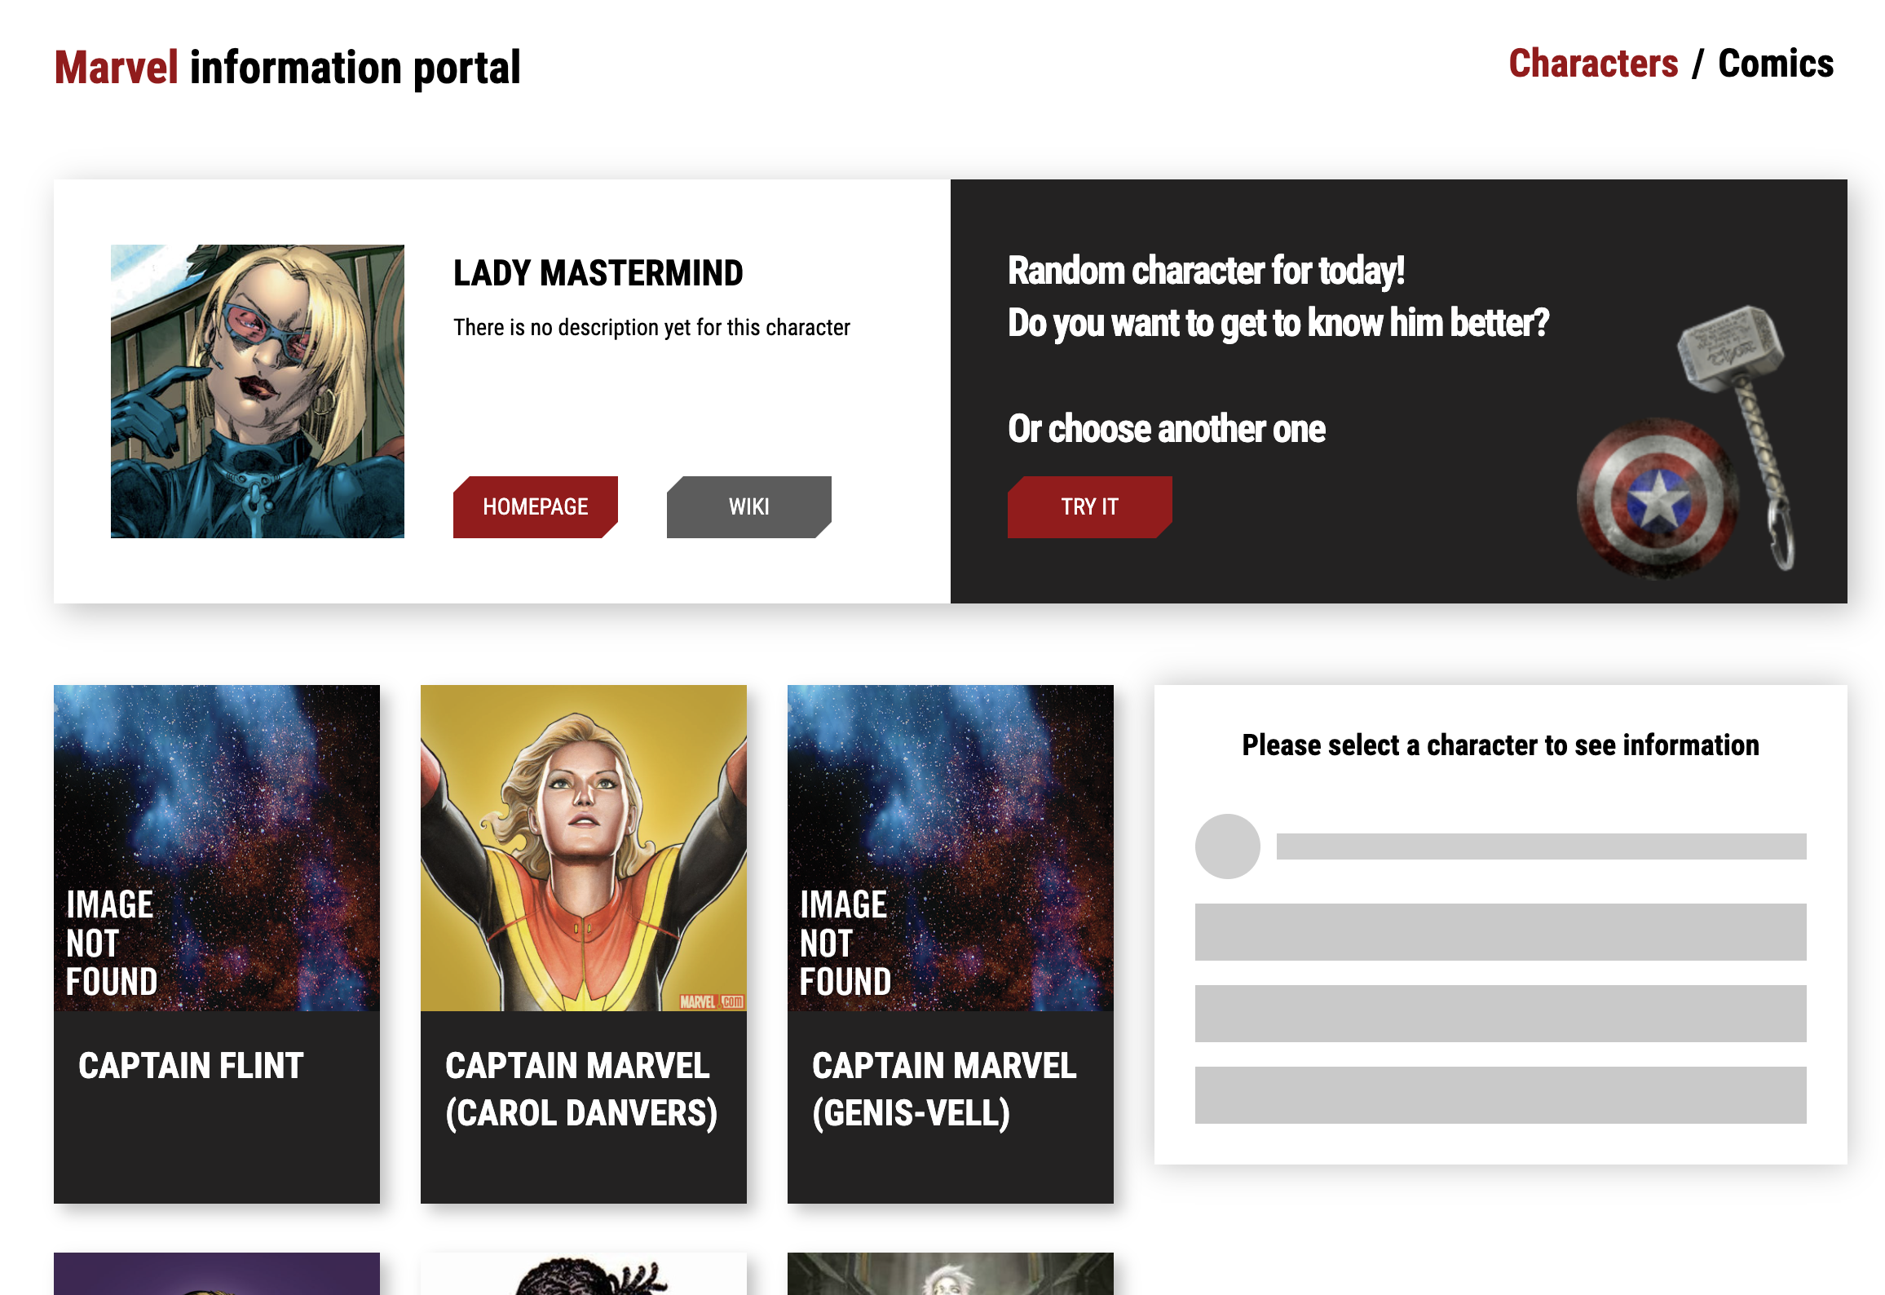1885x1295 pixels.
Task: Click the HOMEPAGE button for Lady Mastermind
Action: [536, 506]
